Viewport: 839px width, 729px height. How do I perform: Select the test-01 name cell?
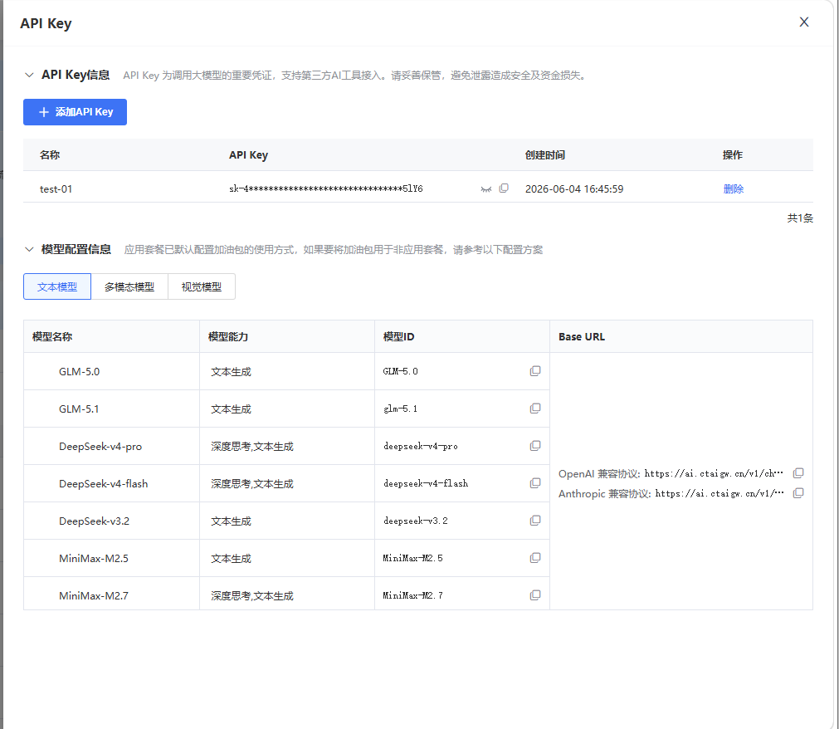(x=56, y=189)
